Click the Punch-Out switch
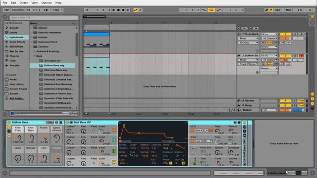This screenshot has height=178, width=317. [x=219, y=10]
